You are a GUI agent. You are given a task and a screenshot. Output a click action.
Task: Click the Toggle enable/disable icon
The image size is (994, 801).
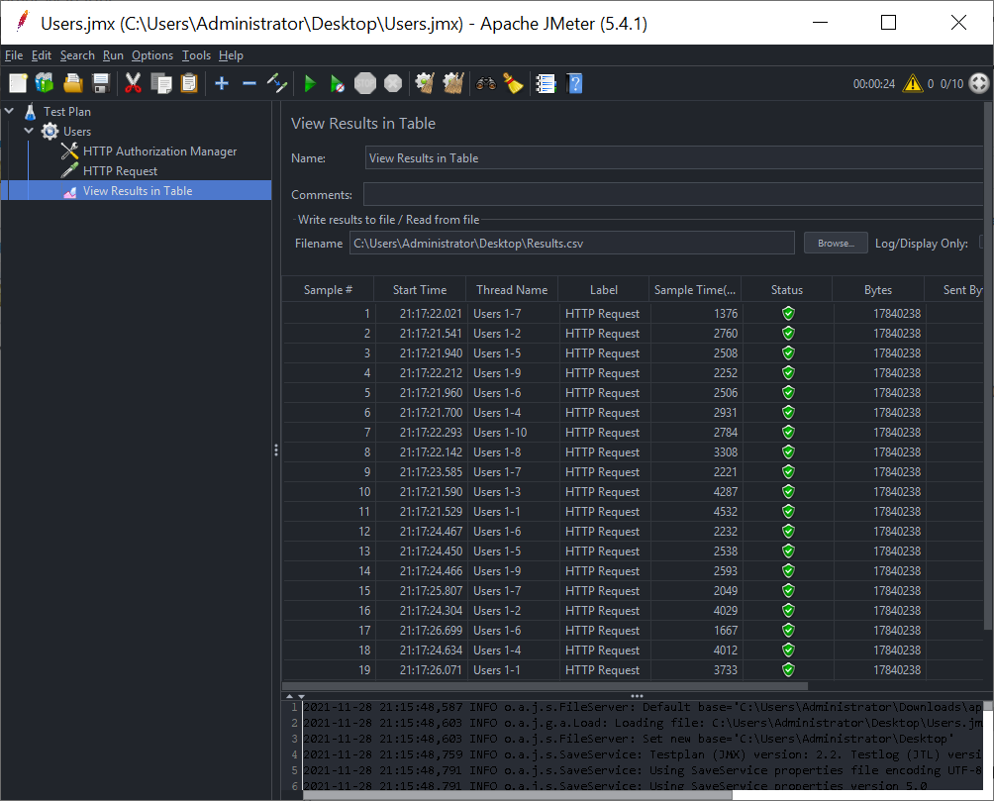[277, 83]
